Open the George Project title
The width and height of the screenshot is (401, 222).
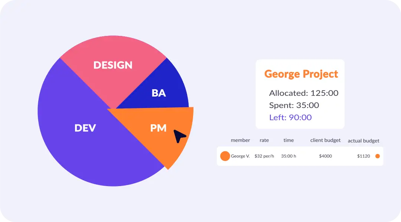click(x=301, y=74)
